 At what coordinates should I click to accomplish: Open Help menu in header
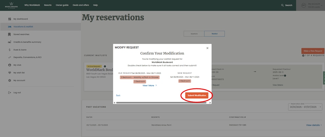tap(95, 5)
